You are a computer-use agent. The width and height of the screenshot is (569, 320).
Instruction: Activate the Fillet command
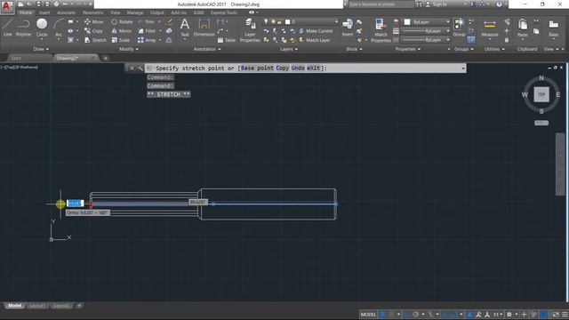pyautogui.click(x=147, y=31)
